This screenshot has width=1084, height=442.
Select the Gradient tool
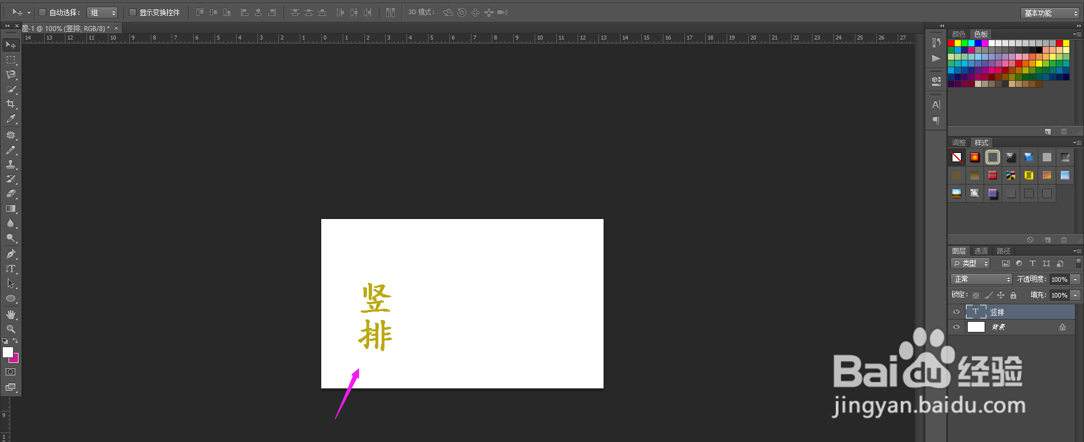tap(11, 208)
